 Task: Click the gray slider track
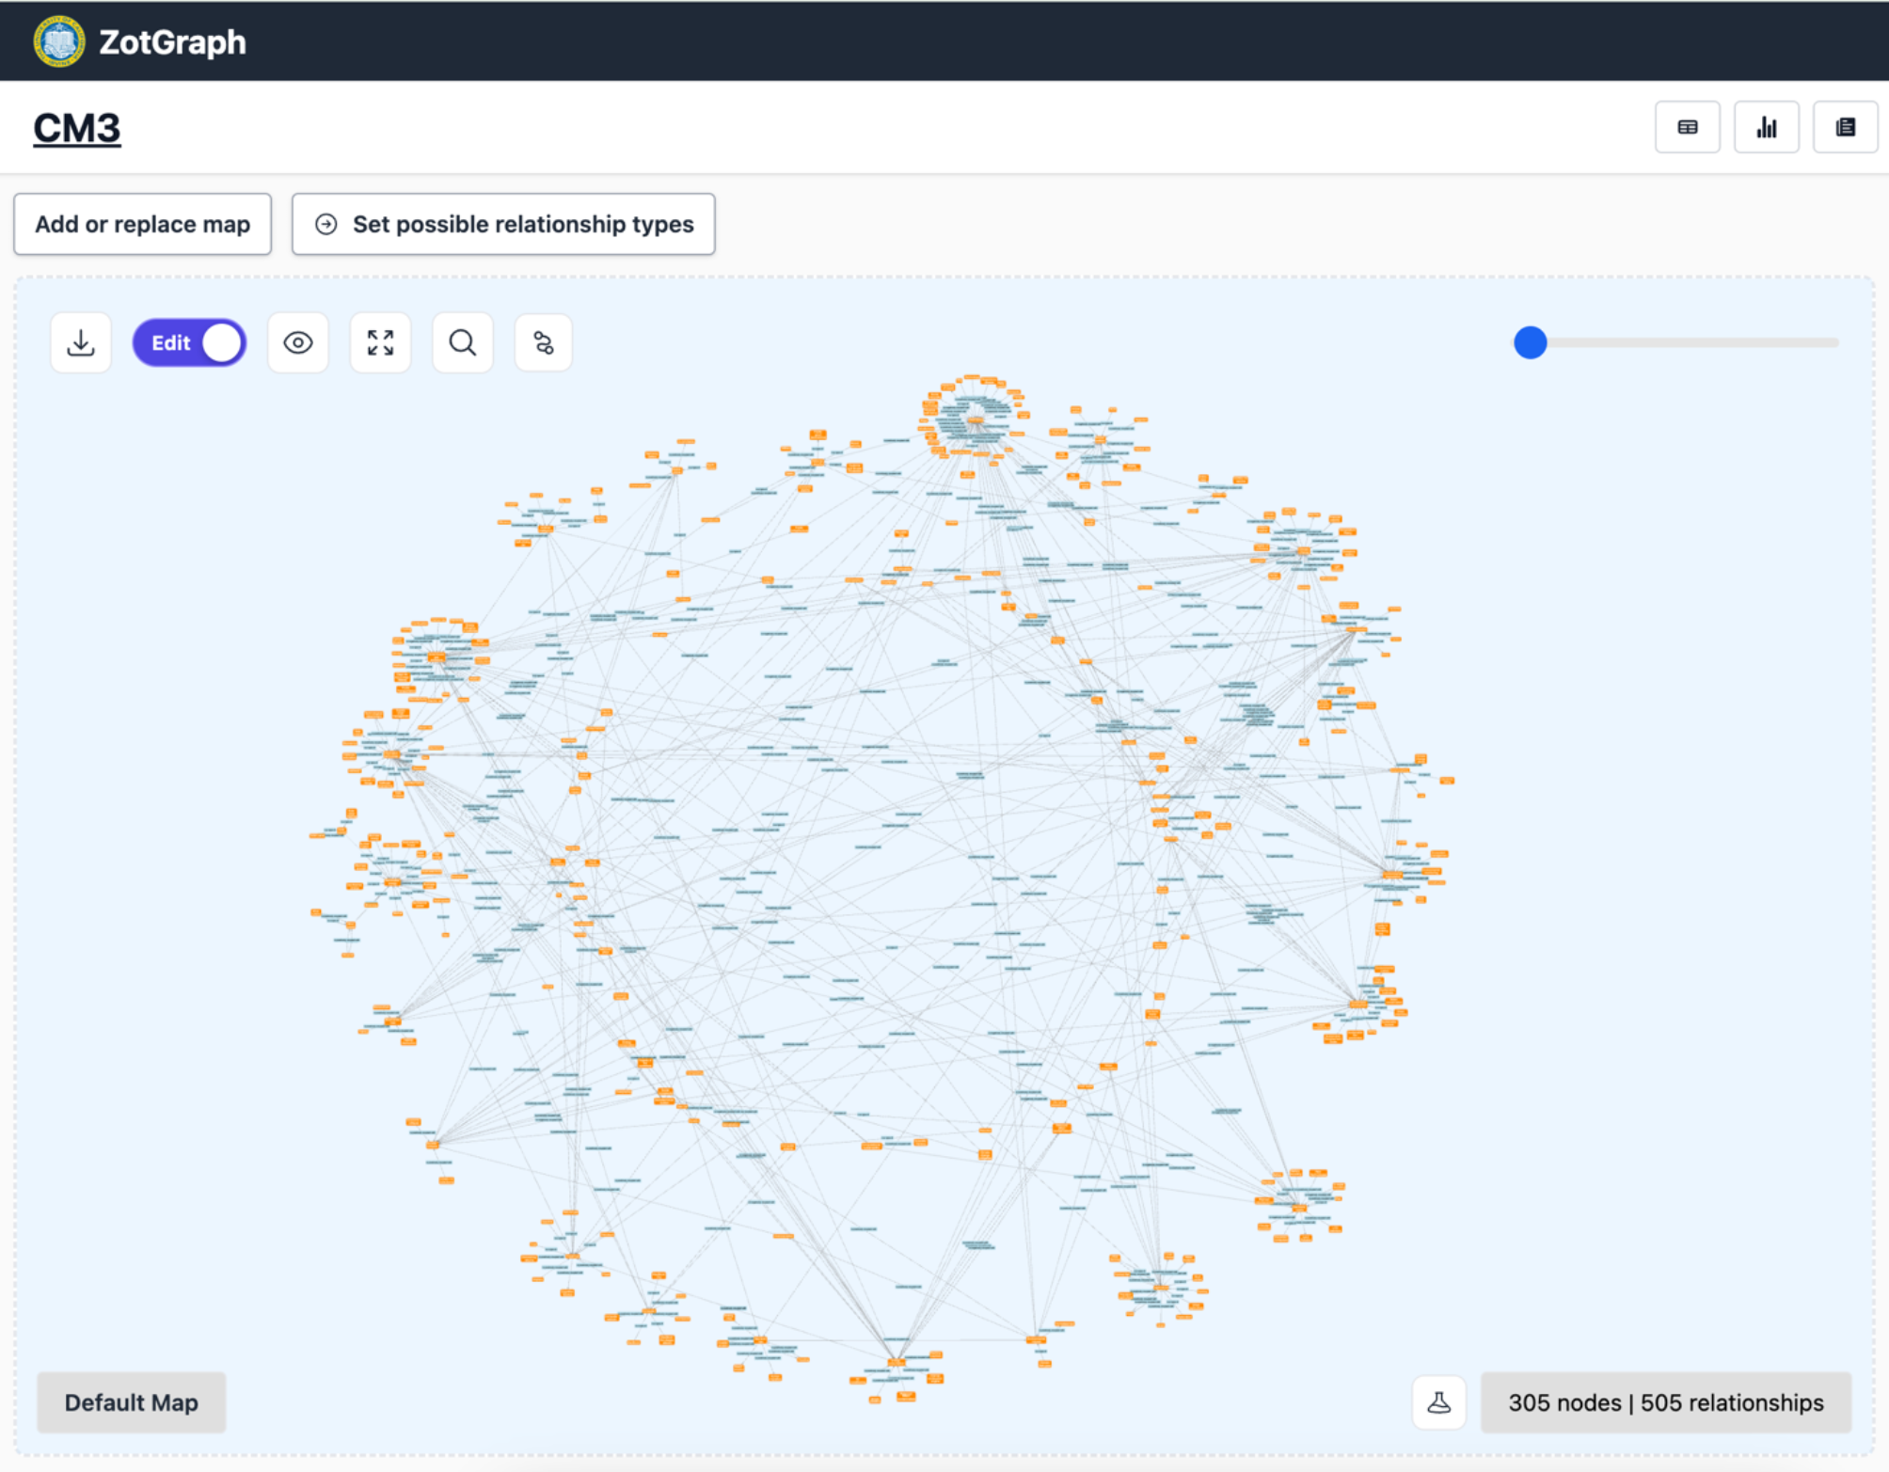tap(1693, 342)
